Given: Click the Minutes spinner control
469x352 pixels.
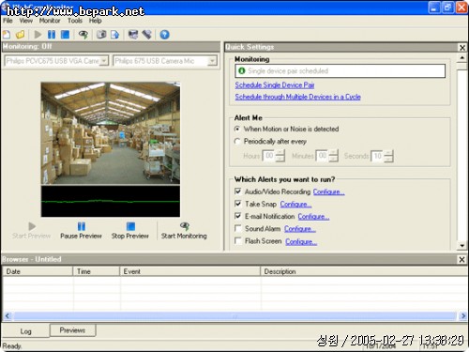Looking at the screenshot, I should pyautogui.click(x=334, y=156).
